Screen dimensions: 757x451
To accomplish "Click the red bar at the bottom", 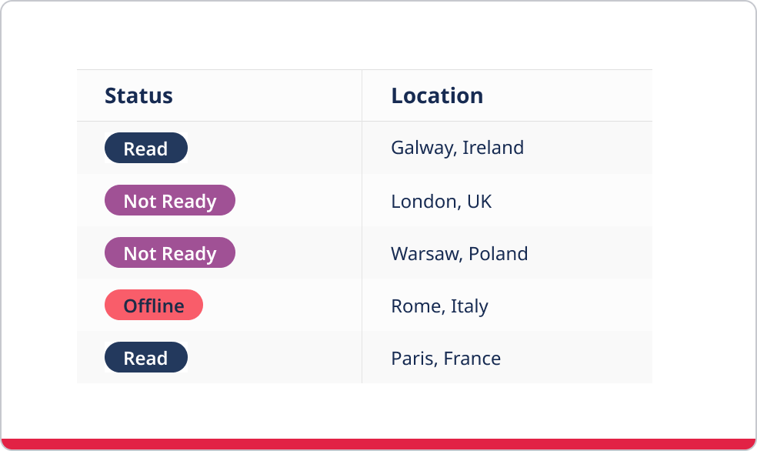I will tap(378, 444).
